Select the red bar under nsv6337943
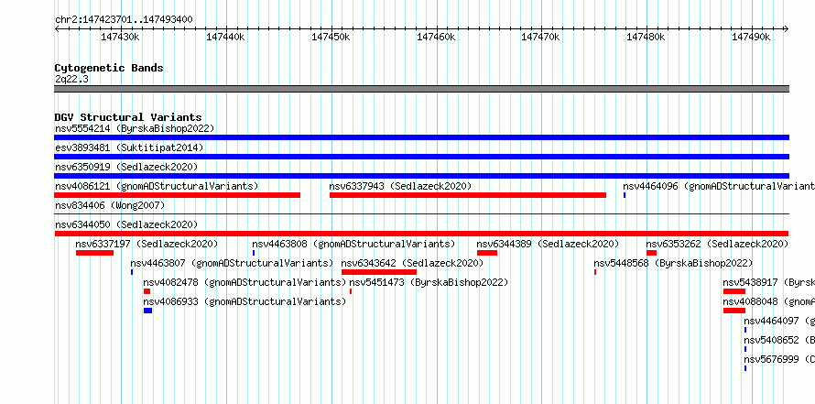 (468, 195)
